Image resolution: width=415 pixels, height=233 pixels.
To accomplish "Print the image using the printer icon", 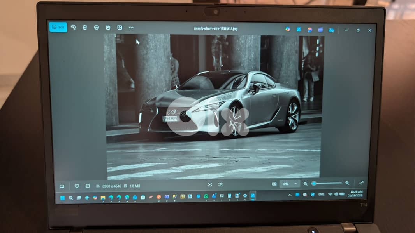I will click(96, 28).
